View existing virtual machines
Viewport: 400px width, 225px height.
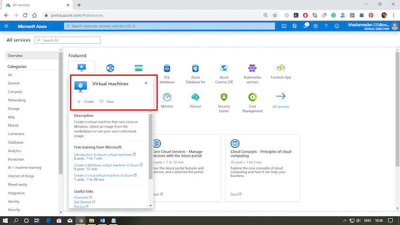pyautogui.click(x=107, y=102)
